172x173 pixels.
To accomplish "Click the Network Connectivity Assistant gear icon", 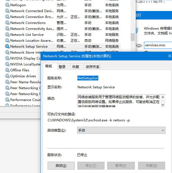I will tap(7, 29).
